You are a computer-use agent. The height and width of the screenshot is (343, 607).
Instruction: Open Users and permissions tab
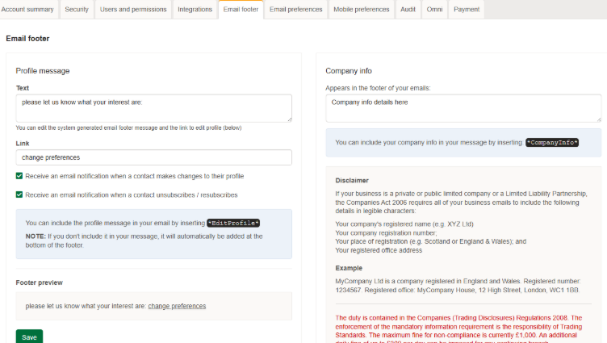pyautogui.click(x=133, y=10)
